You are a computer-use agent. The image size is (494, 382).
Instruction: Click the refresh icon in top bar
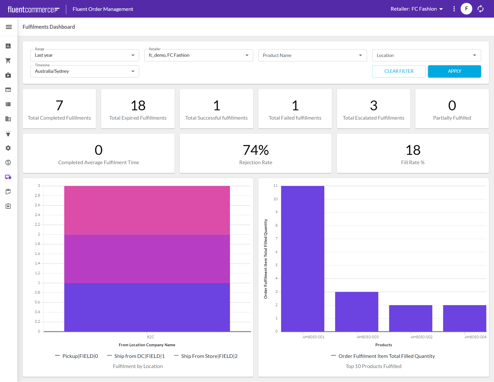481,9
